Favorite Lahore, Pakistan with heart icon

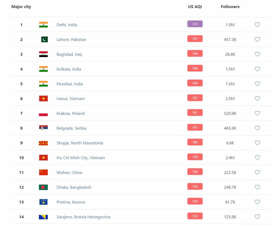click(257, 39)
